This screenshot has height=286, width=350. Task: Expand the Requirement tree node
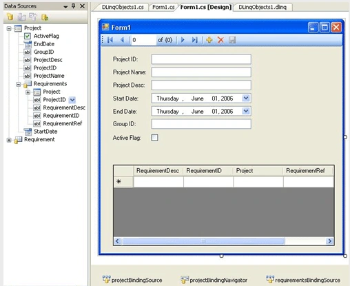9,140
